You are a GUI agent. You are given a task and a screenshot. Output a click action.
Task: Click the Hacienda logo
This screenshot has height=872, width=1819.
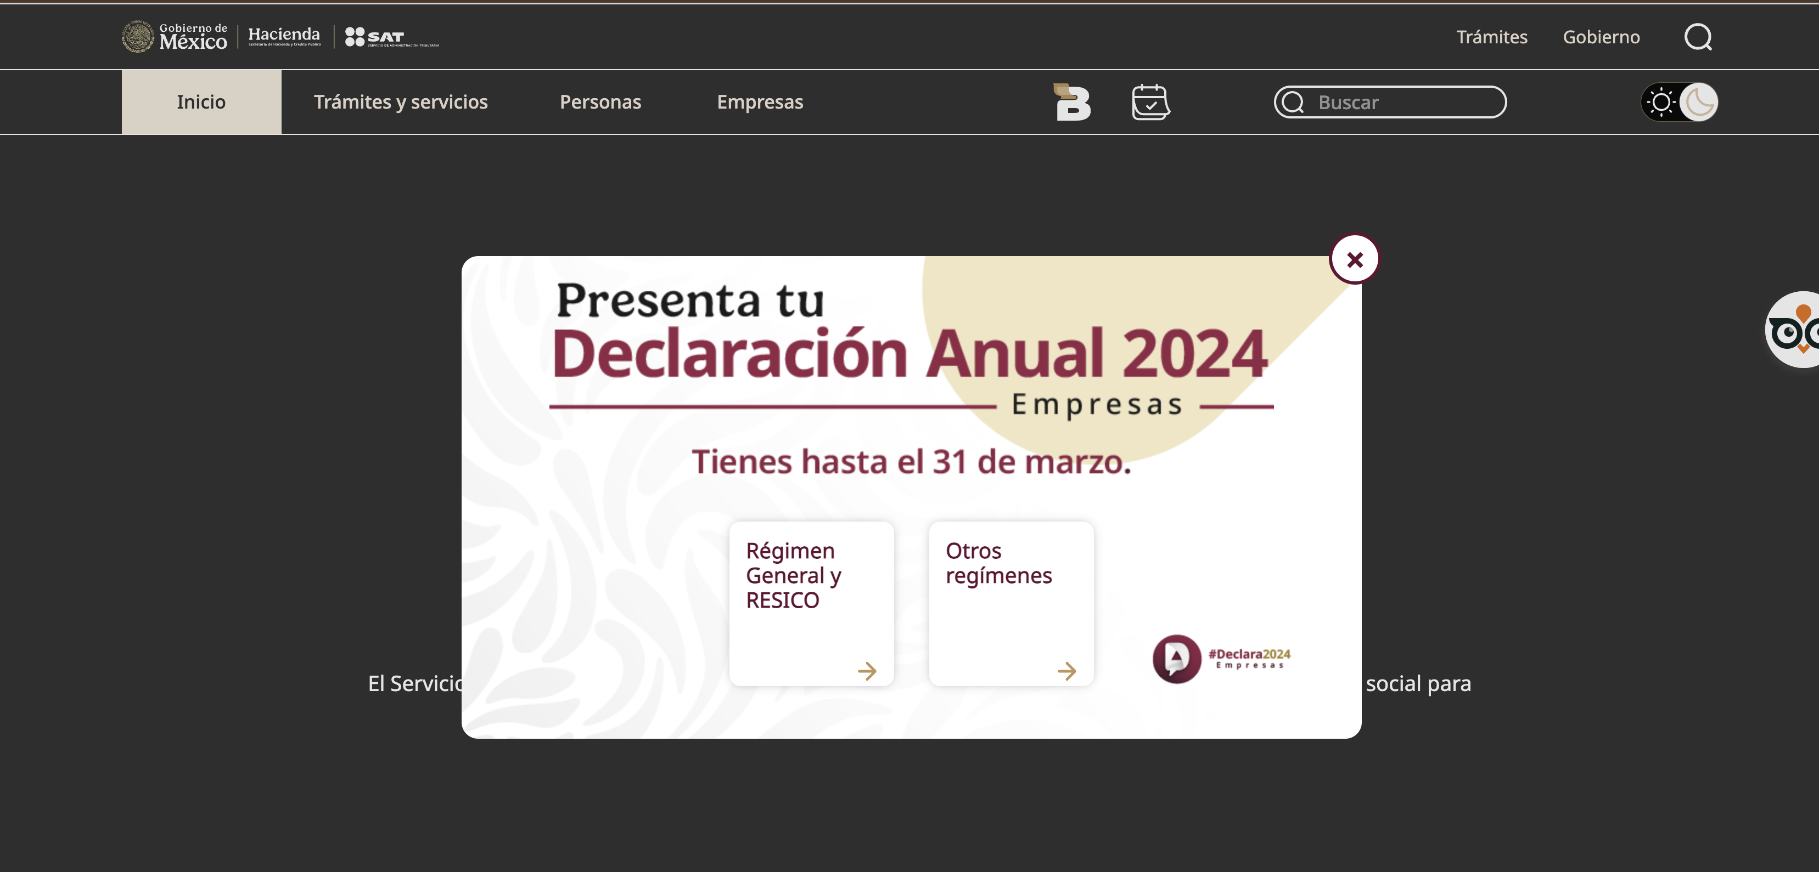(x=284, y=37)
